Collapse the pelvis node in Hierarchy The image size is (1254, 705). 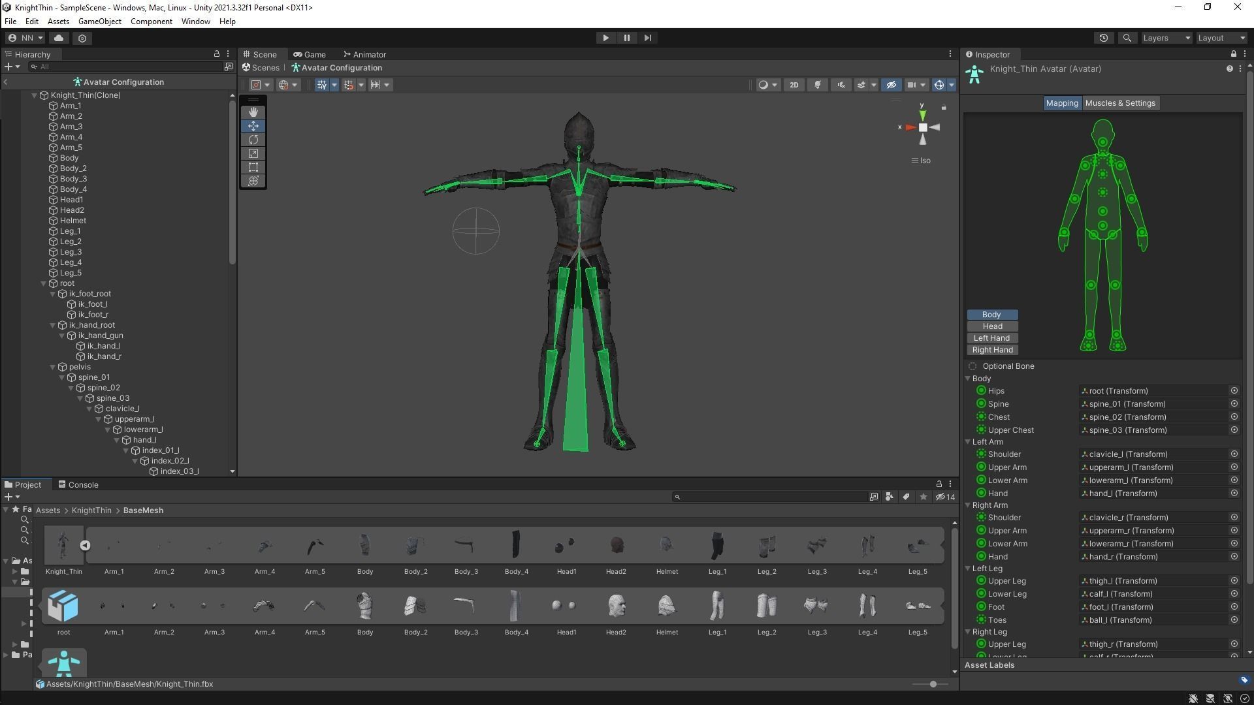[53, 367]
